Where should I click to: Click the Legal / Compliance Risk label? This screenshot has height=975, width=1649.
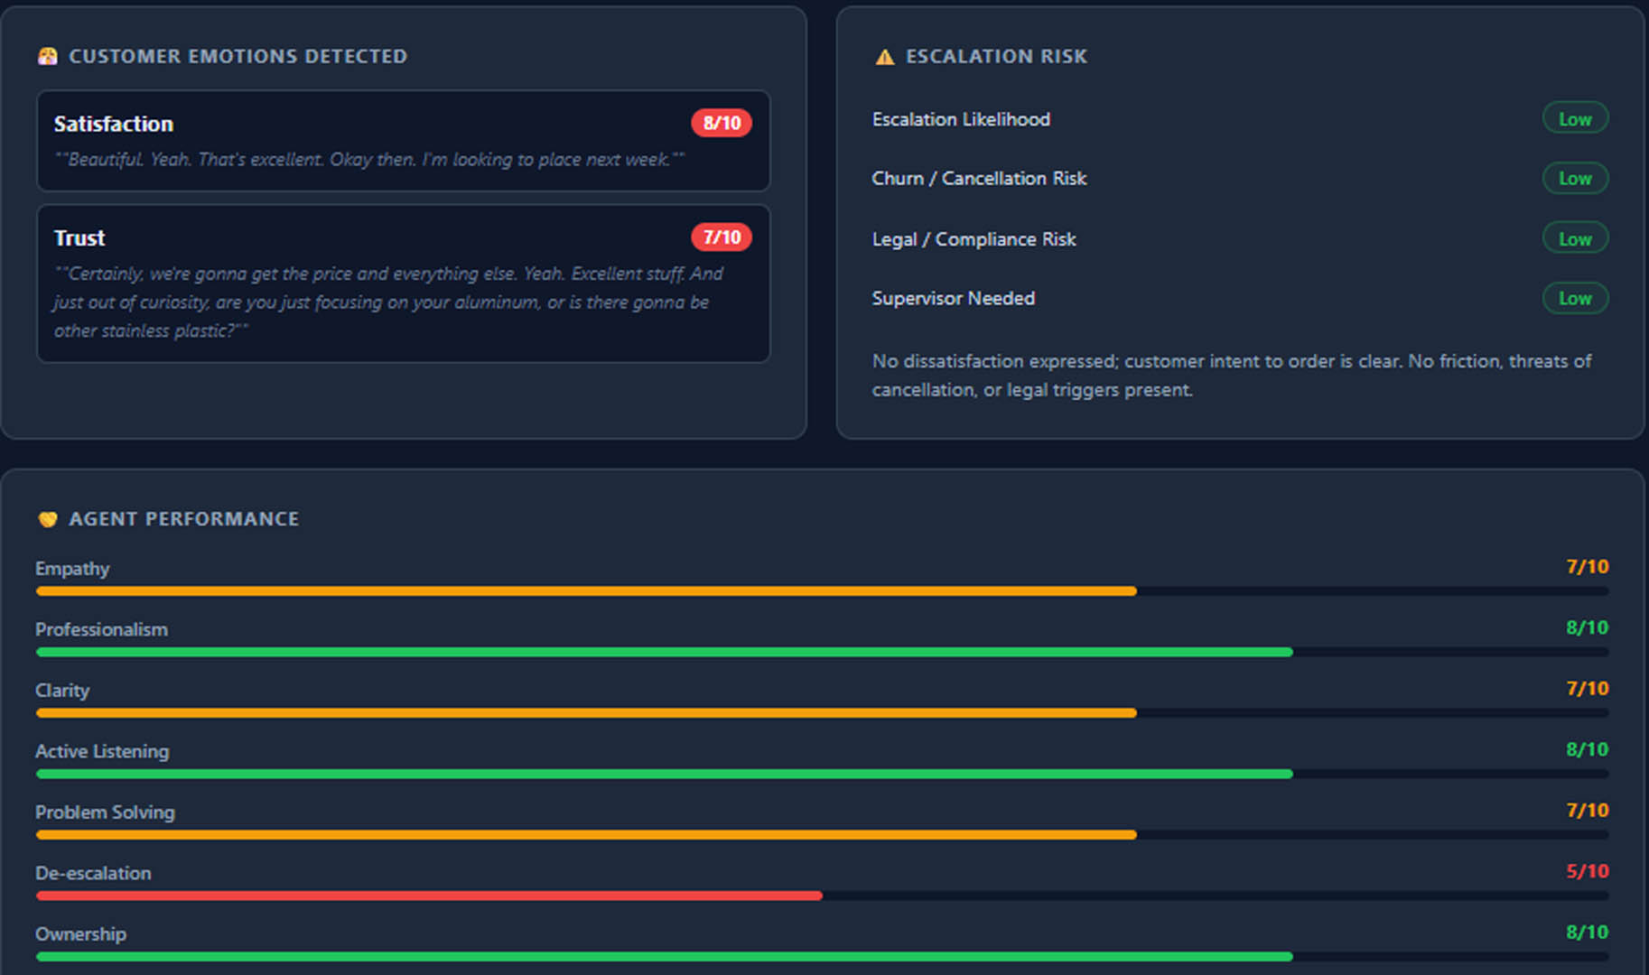[974, 239]
